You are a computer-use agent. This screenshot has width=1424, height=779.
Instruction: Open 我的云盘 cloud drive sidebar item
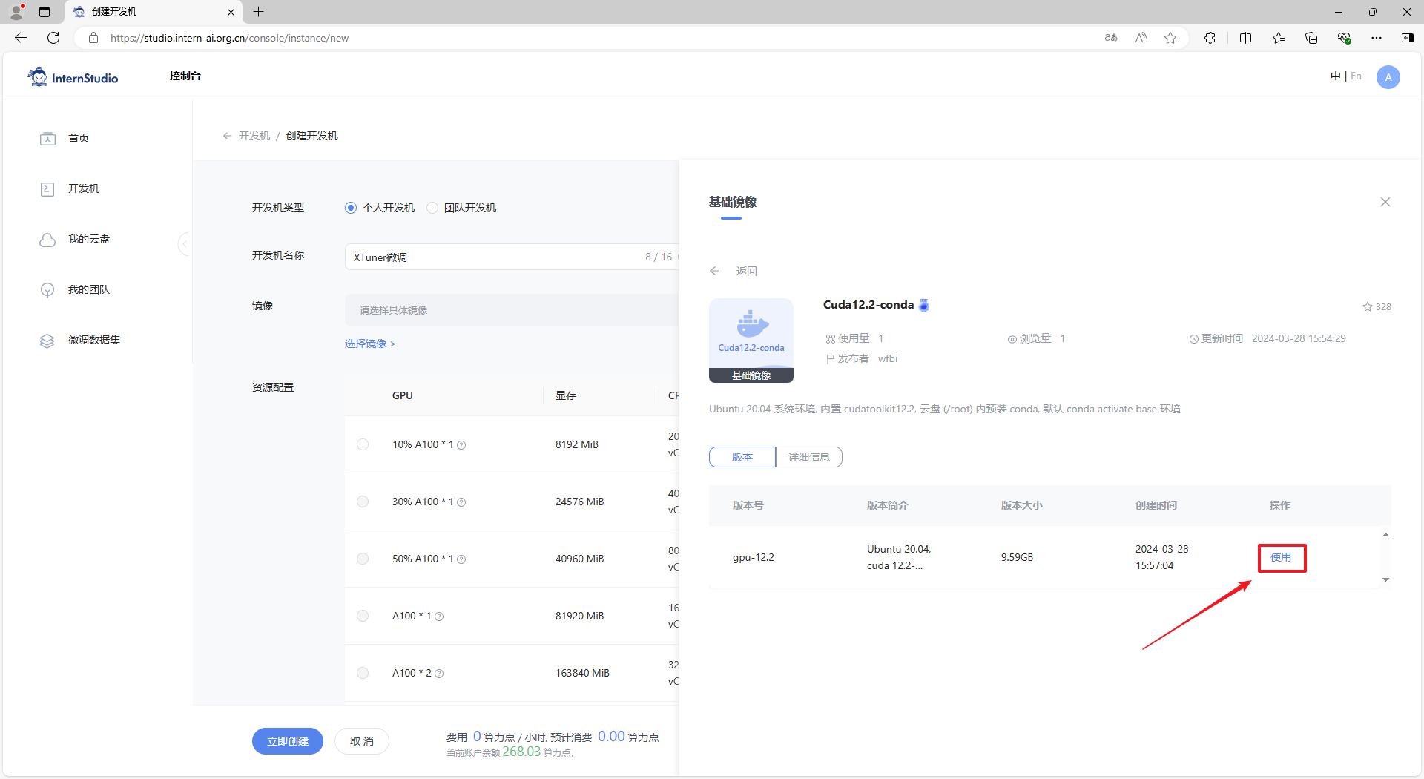89,239
